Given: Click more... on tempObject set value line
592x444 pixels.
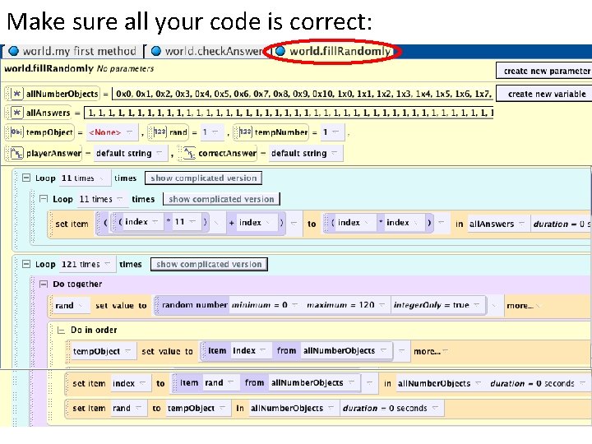Looking at the screenshot, I should [x=430, y=351].
